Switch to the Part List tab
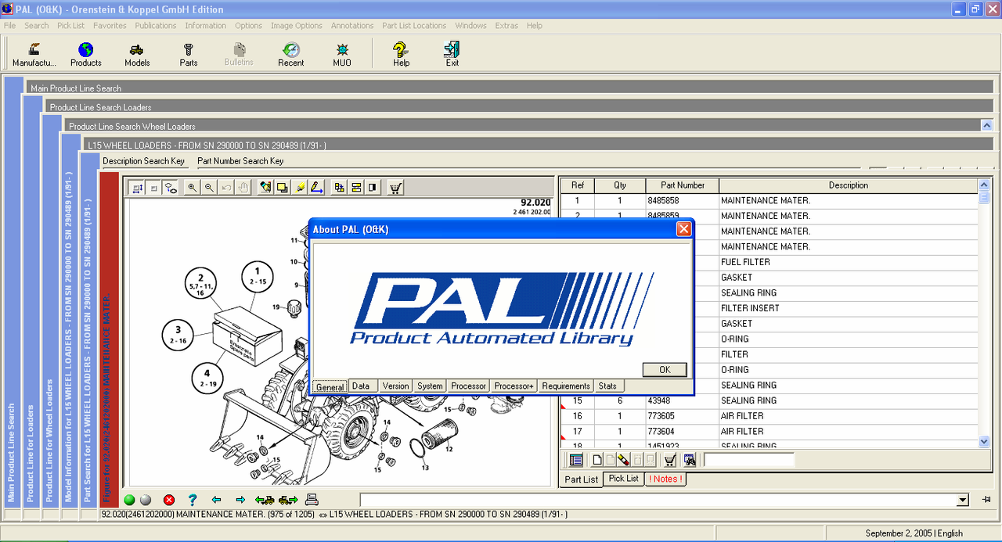Image resolution: width=1002 pixels, height=542 pixels. click(x=582, y=479)
